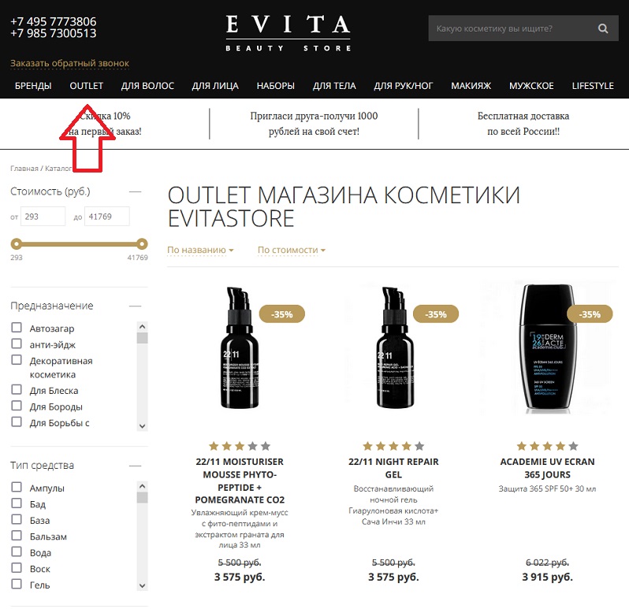Open the Academie UV Ecran 365 Jours product title
Screen dimensions: 629x609
click(547, 468)
